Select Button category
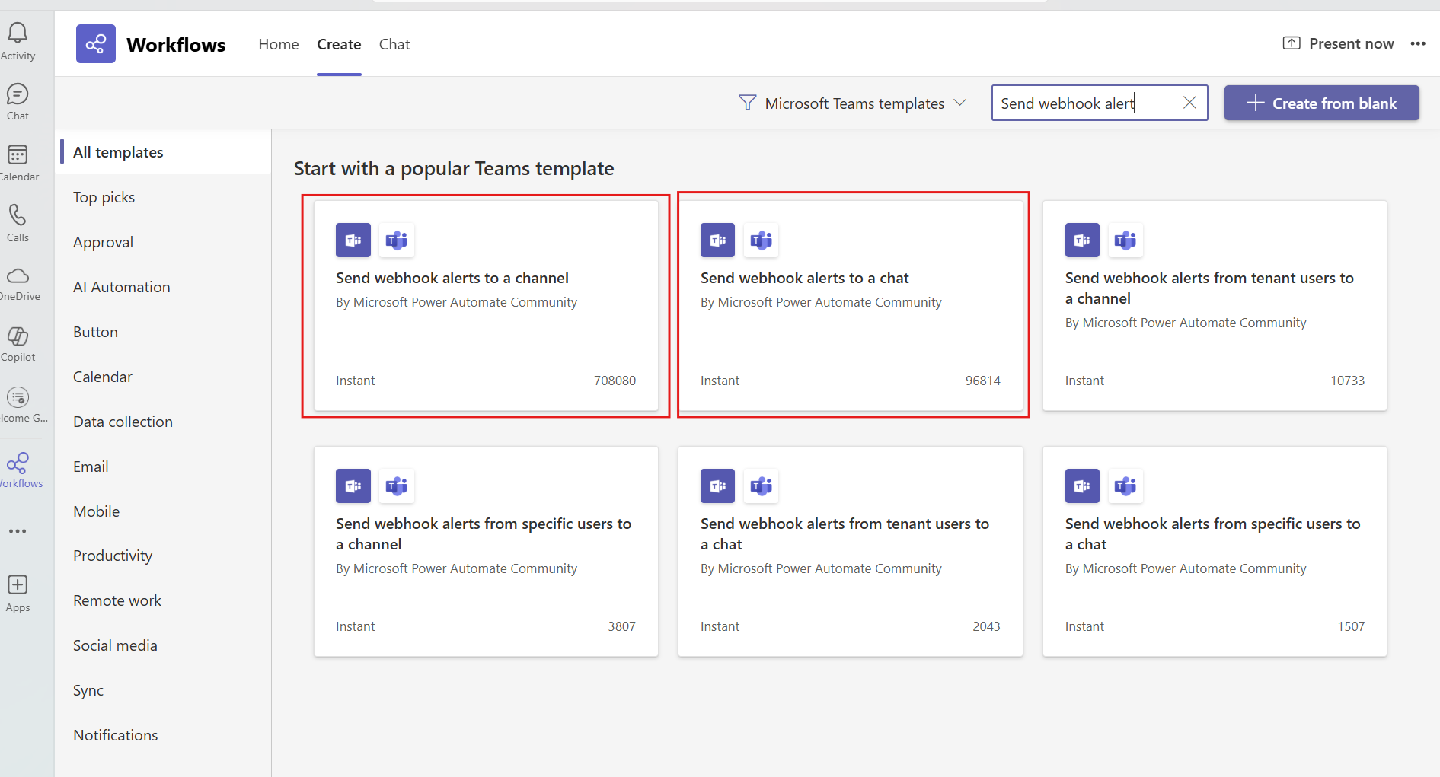This screenshot has height=777, width=1440. 164,332
